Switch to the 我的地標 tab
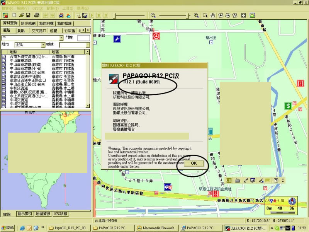 (46, 24)
